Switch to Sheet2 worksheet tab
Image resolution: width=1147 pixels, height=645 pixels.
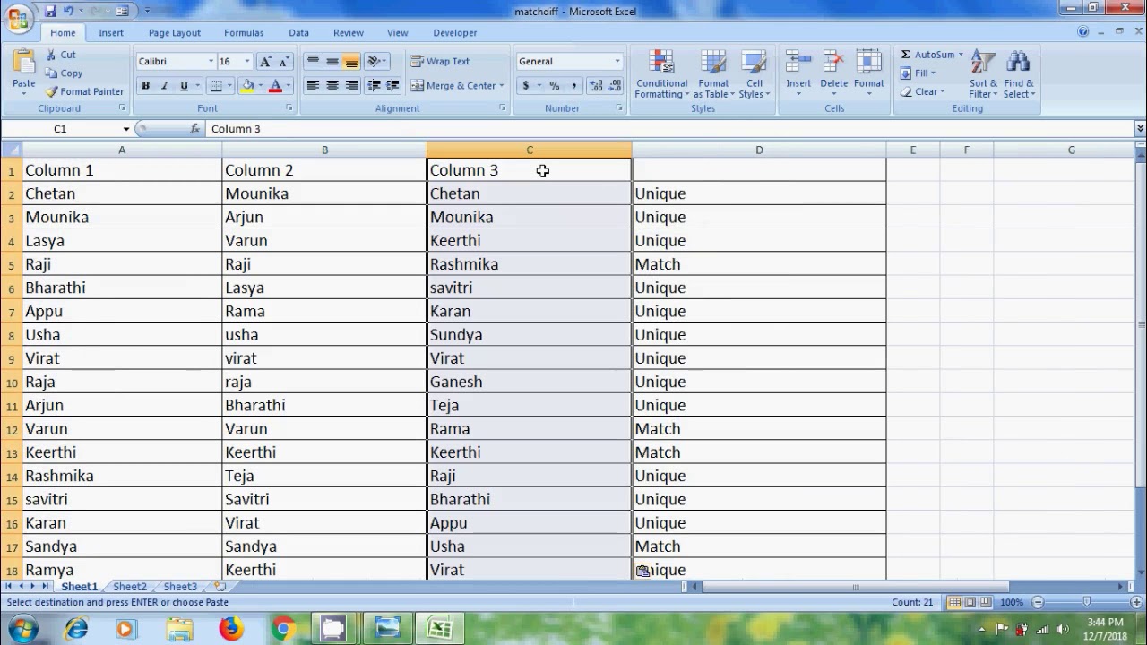(129, 587)
